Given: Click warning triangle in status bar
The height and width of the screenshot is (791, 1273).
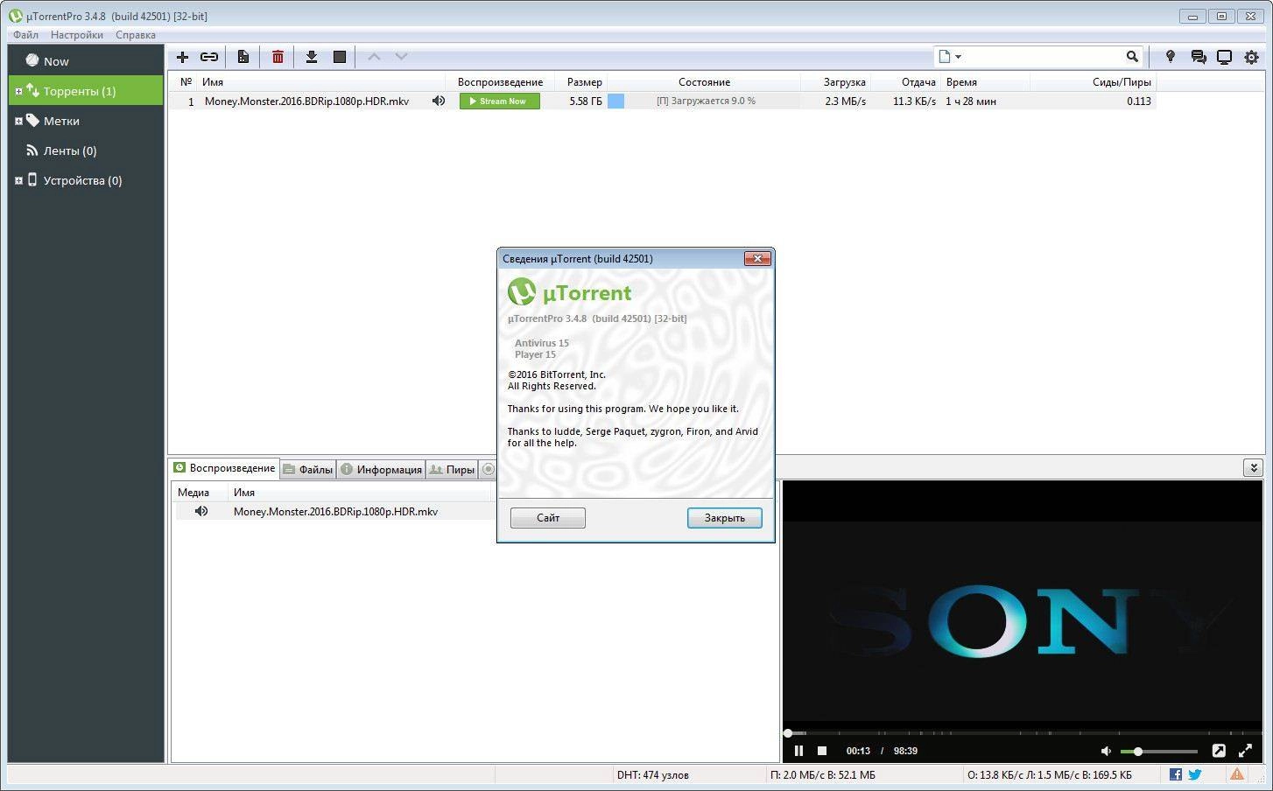Looking at the screenshot, I should pyautogui.click(x=1236, y=774).
